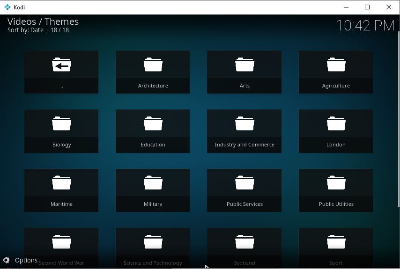
Task: Open the Biology folder
Action: coord(61,131)
